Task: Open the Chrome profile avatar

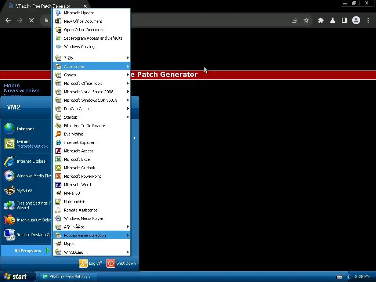Action: click(x=356, y=21)
